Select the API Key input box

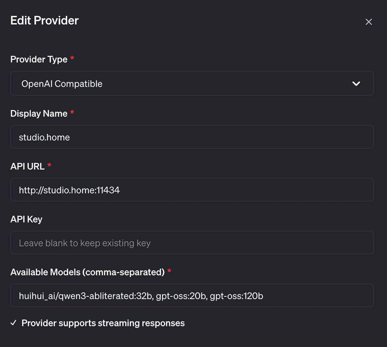point(192,243)
